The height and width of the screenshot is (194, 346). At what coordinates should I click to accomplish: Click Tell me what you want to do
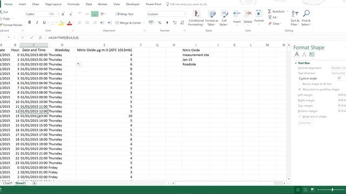coord(187,4)
